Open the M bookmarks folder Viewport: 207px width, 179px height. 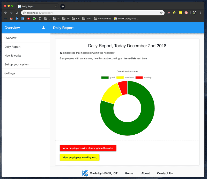click(56, 18)
